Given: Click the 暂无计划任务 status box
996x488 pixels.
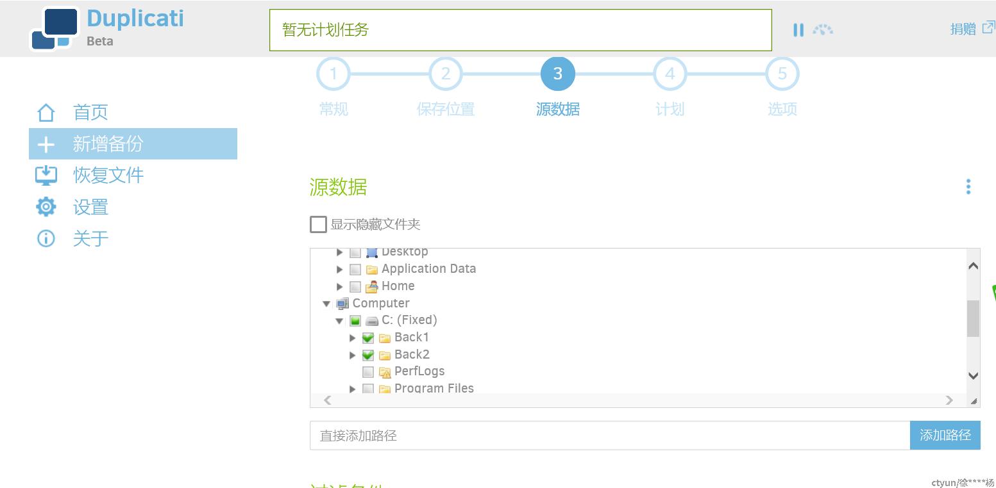Looking at the screenshot, I should coord(520,30).
